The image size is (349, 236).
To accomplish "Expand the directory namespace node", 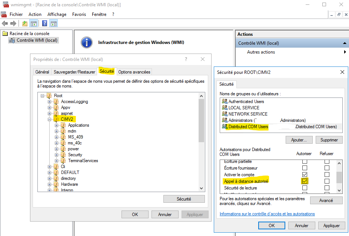I will click(49, 178).
